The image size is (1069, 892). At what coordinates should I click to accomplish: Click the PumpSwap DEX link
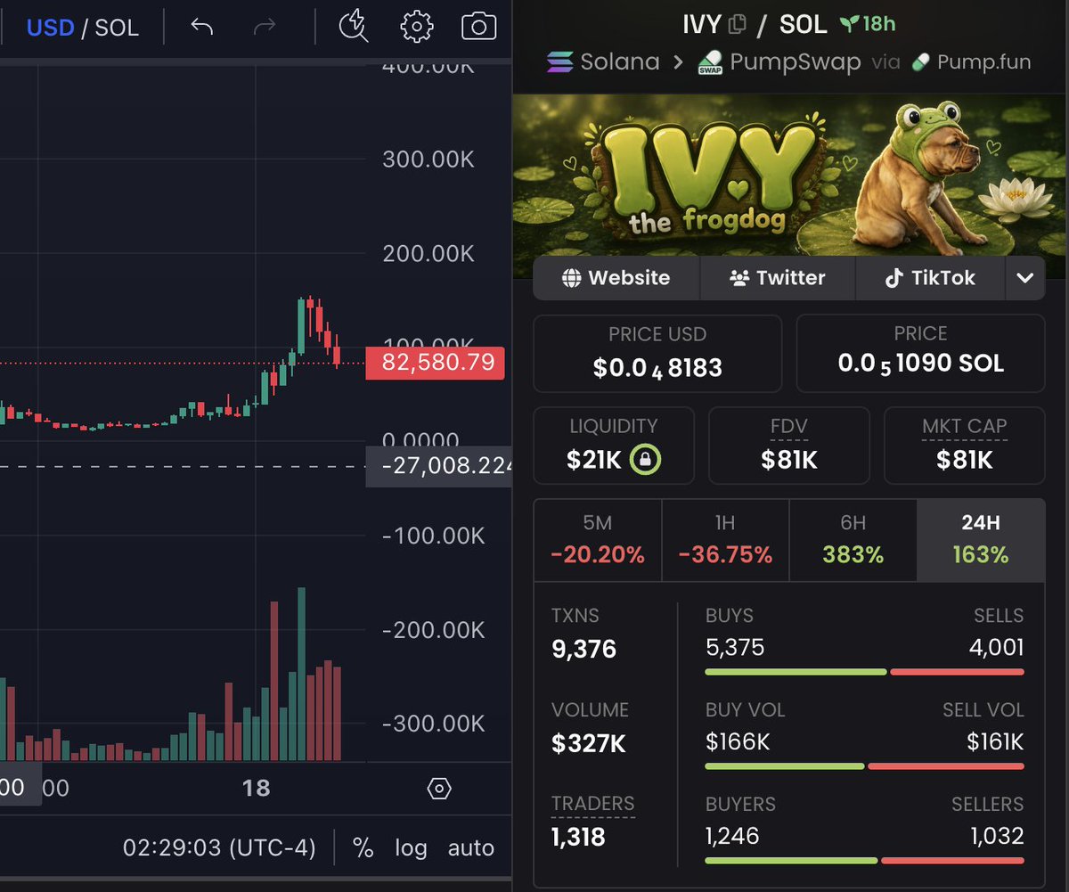click(x=779, y=62)
